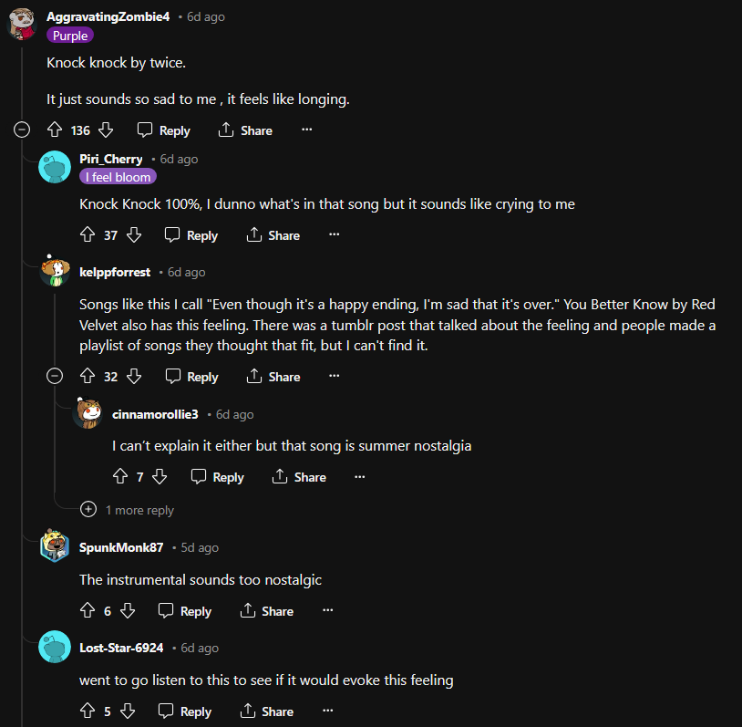The height and width of the screenshot is (727, 742).
Task: Open the overflow menu on the top comment
Action: (306, 130)
